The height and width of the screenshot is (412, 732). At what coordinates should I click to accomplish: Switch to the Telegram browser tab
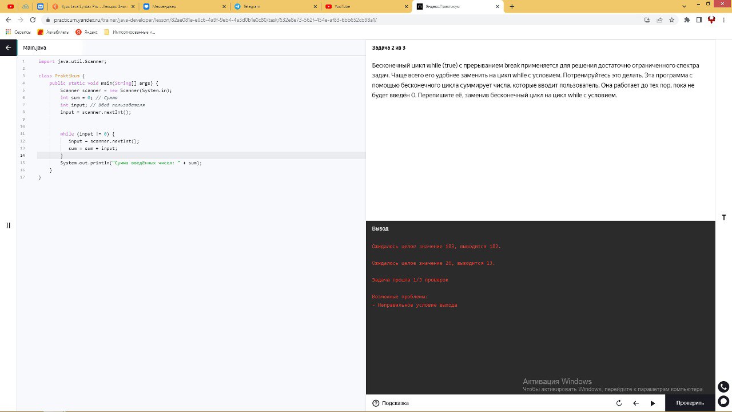(274, 6)
